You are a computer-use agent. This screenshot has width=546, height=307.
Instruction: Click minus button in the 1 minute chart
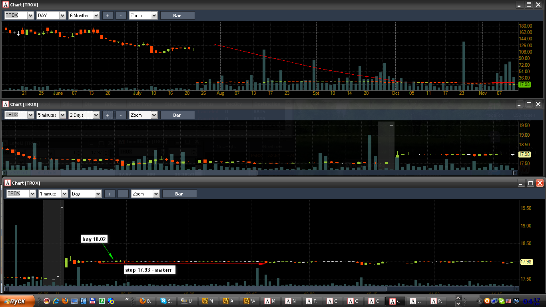[x=123, y=194]
